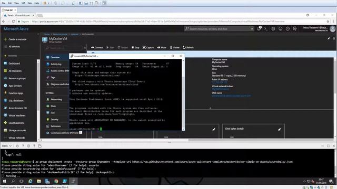Click SSH terminal window vertical scrollbar
337x189 pixels.
coord(183,94)
